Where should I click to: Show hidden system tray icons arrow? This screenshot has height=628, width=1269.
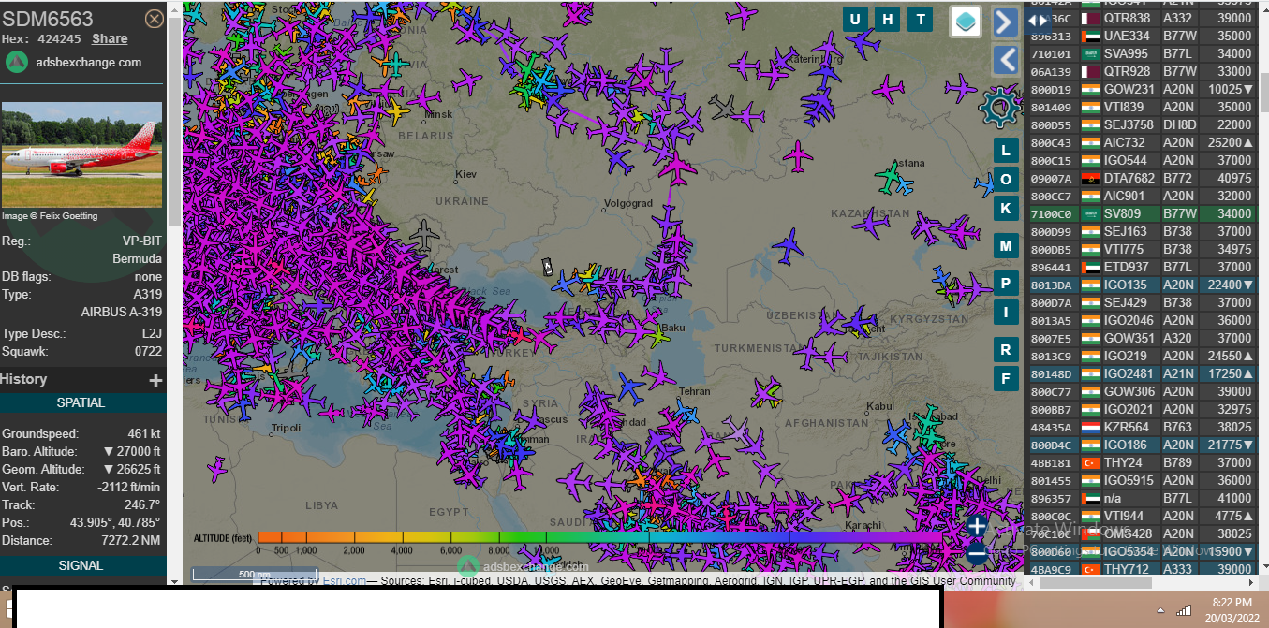(1159, 610)
